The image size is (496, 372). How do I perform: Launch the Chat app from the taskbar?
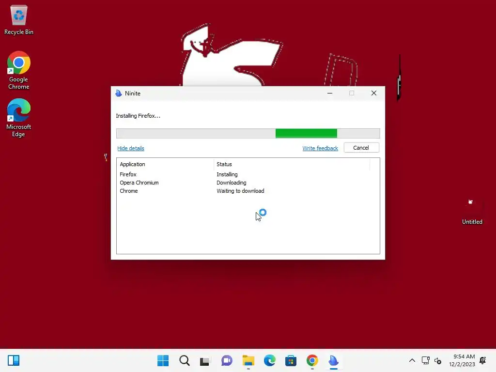coord(227,360)
